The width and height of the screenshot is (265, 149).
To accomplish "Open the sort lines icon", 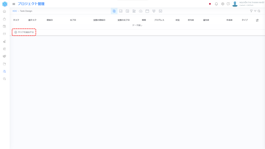I will pos(255,11).
